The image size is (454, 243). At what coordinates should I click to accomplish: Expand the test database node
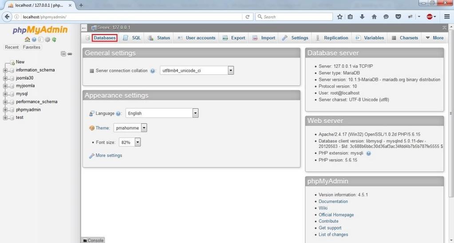[5, 118]
